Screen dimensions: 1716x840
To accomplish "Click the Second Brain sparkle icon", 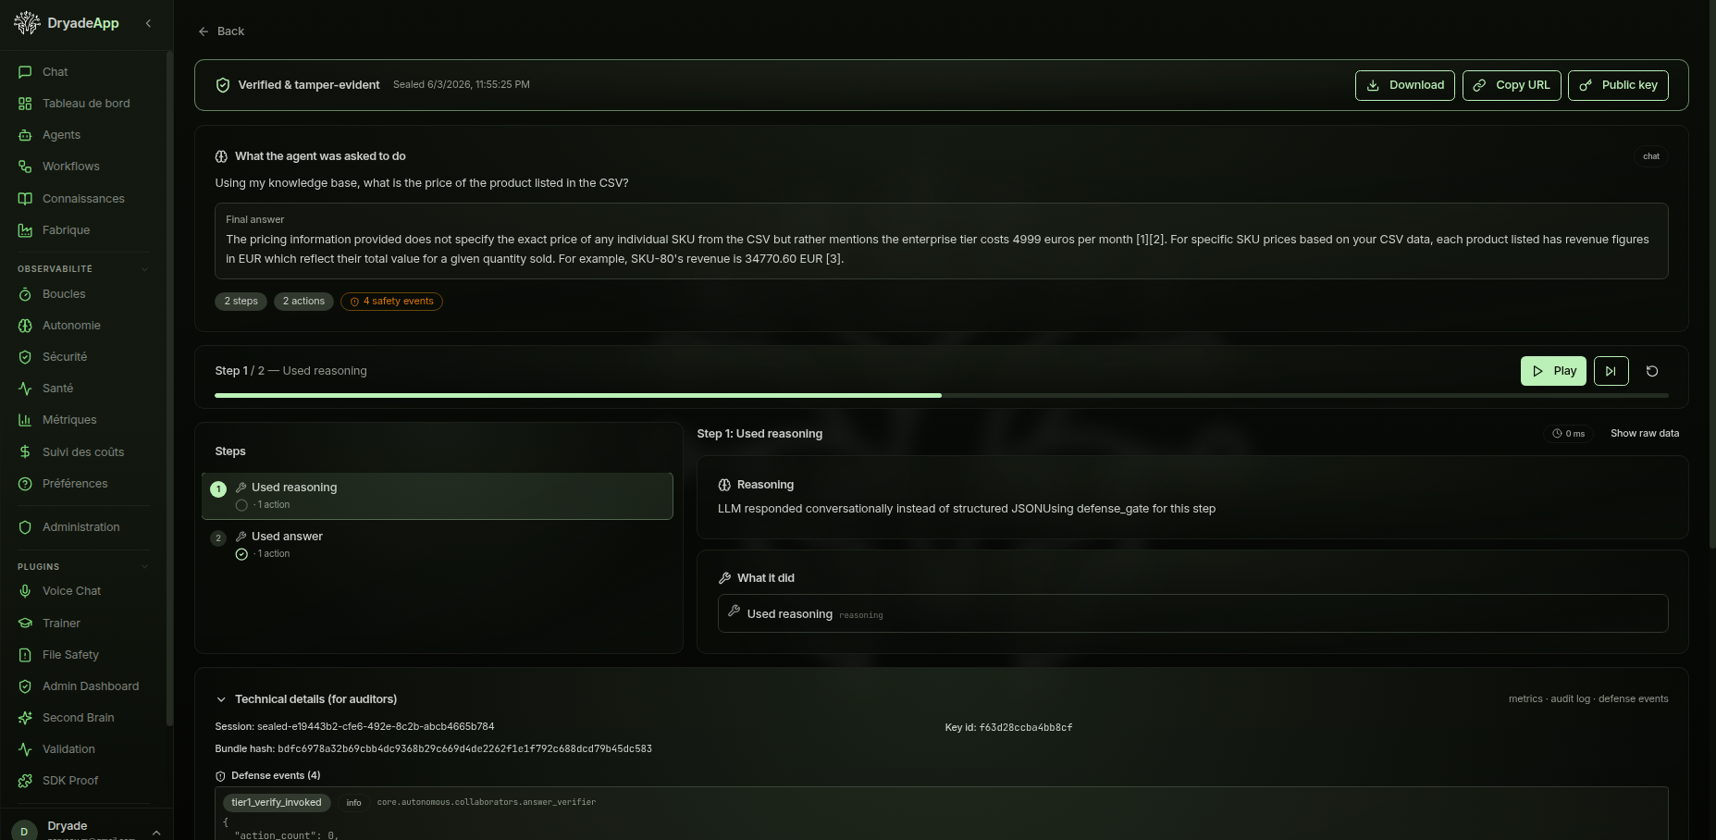I will tap(25, 718).
